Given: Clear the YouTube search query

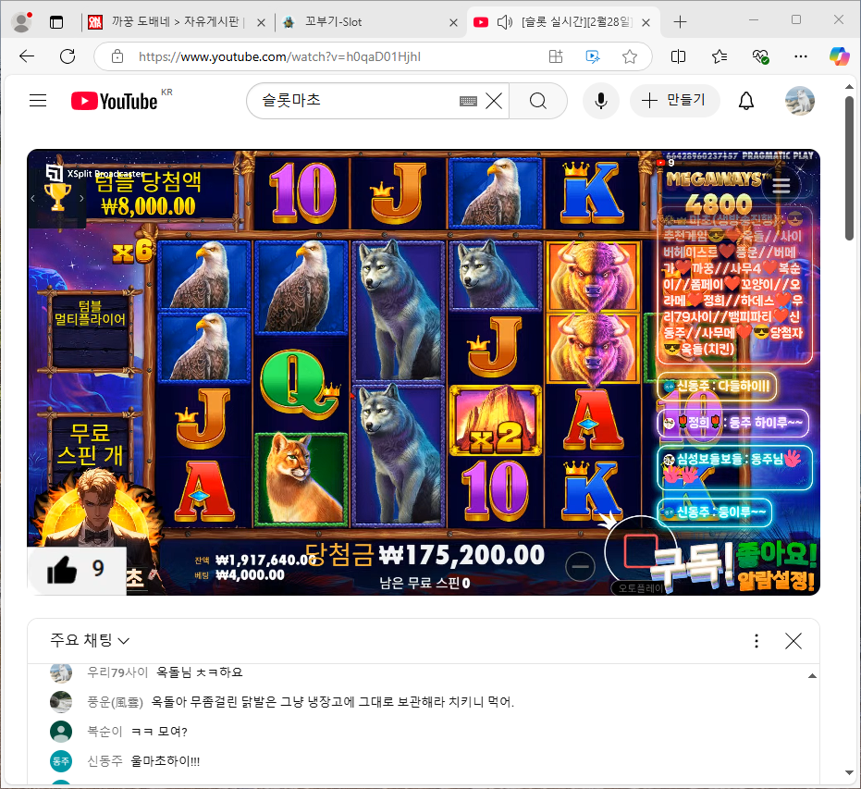Looking at the screenshot, I should (494, 101).
